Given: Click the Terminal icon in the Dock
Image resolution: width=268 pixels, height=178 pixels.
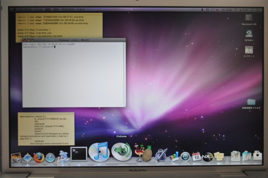Looking at the screenshot, I should (79, 154).
